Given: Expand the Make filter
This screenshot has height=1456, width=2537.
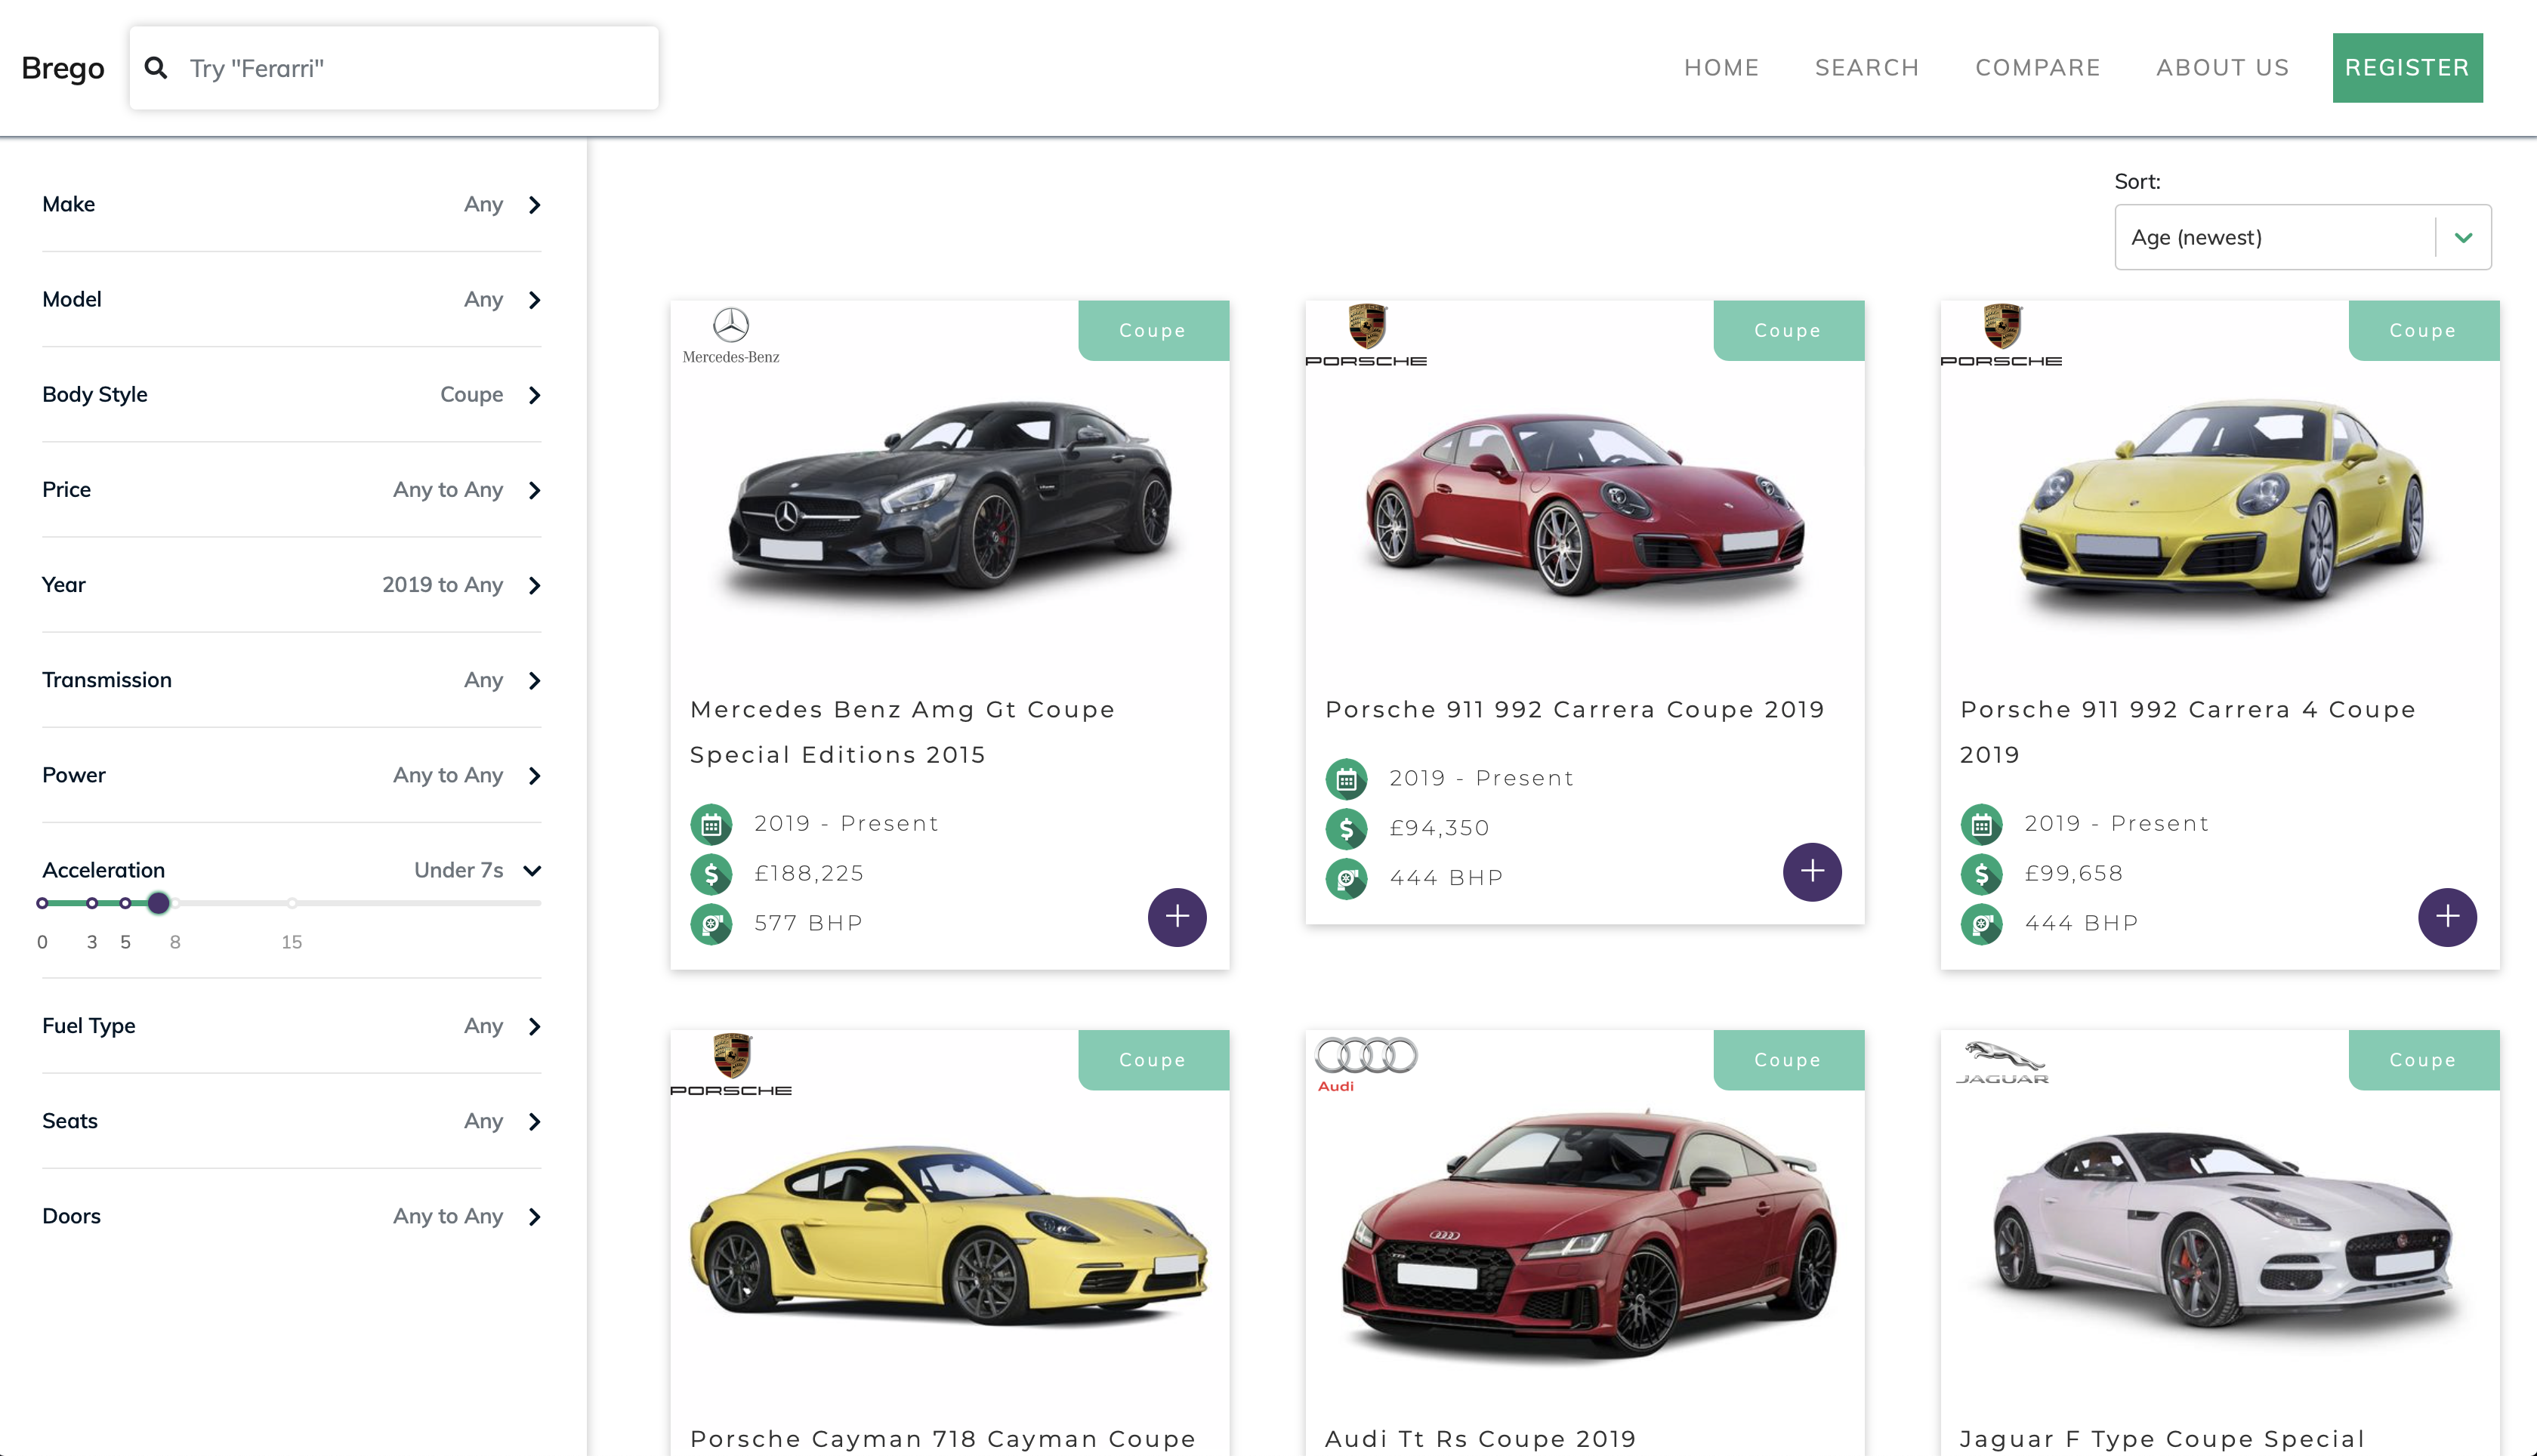Looking at the screenshot, I should (x=292, y=204).
